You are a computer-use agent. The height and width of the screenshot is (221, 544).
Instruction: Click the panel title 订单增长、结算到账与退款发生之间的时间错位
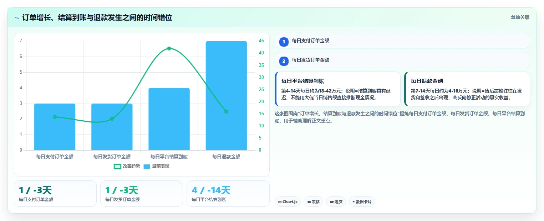pyautogui.click(x=97, y=17)
